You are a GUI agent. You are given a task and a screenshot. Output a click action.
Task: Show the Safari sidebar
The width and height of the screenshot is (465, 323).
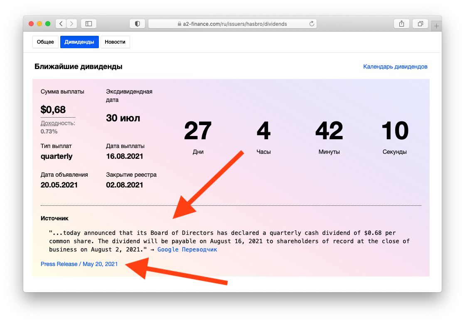coord(89,24)
